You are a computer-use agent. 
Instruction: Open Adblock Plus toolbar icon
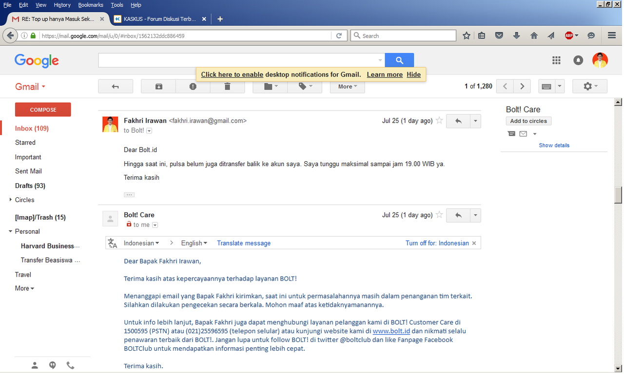pos(569,36)
